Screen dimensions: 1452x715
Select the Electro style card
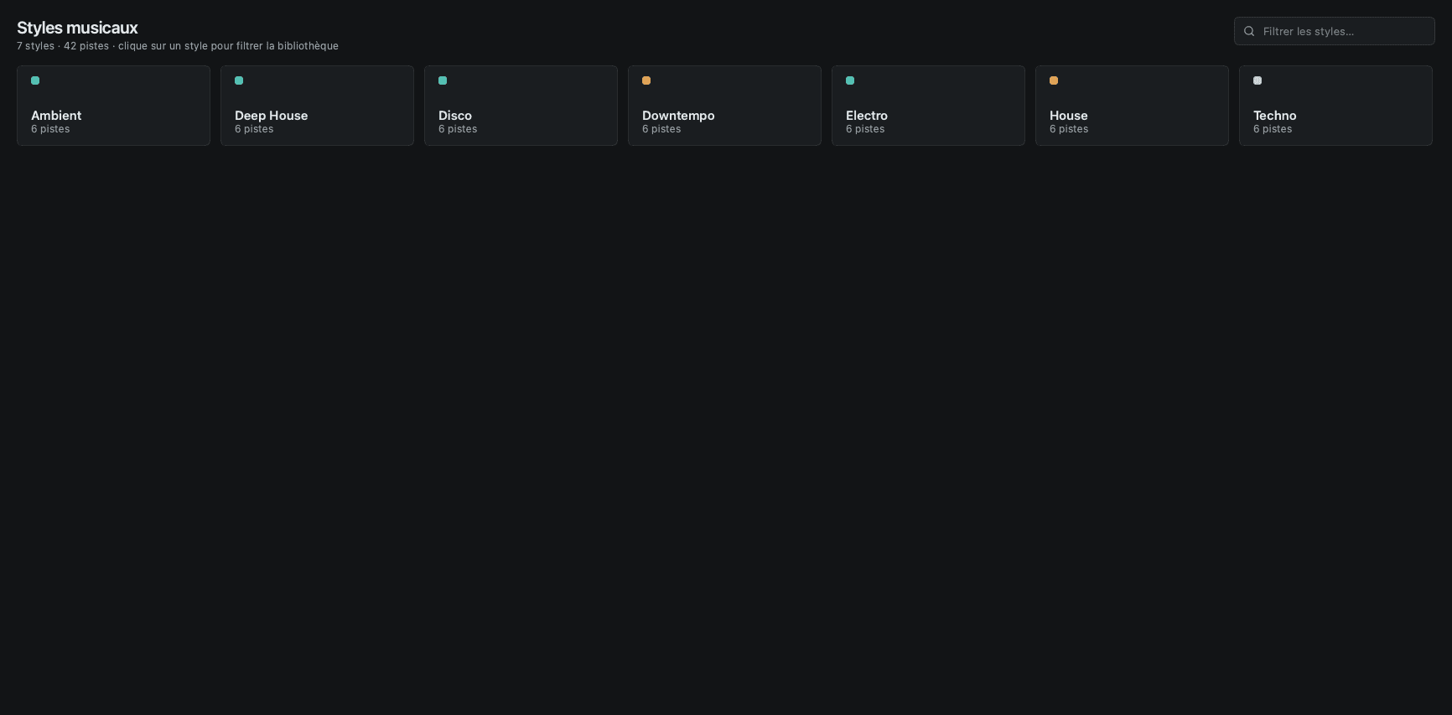point(928,106)
